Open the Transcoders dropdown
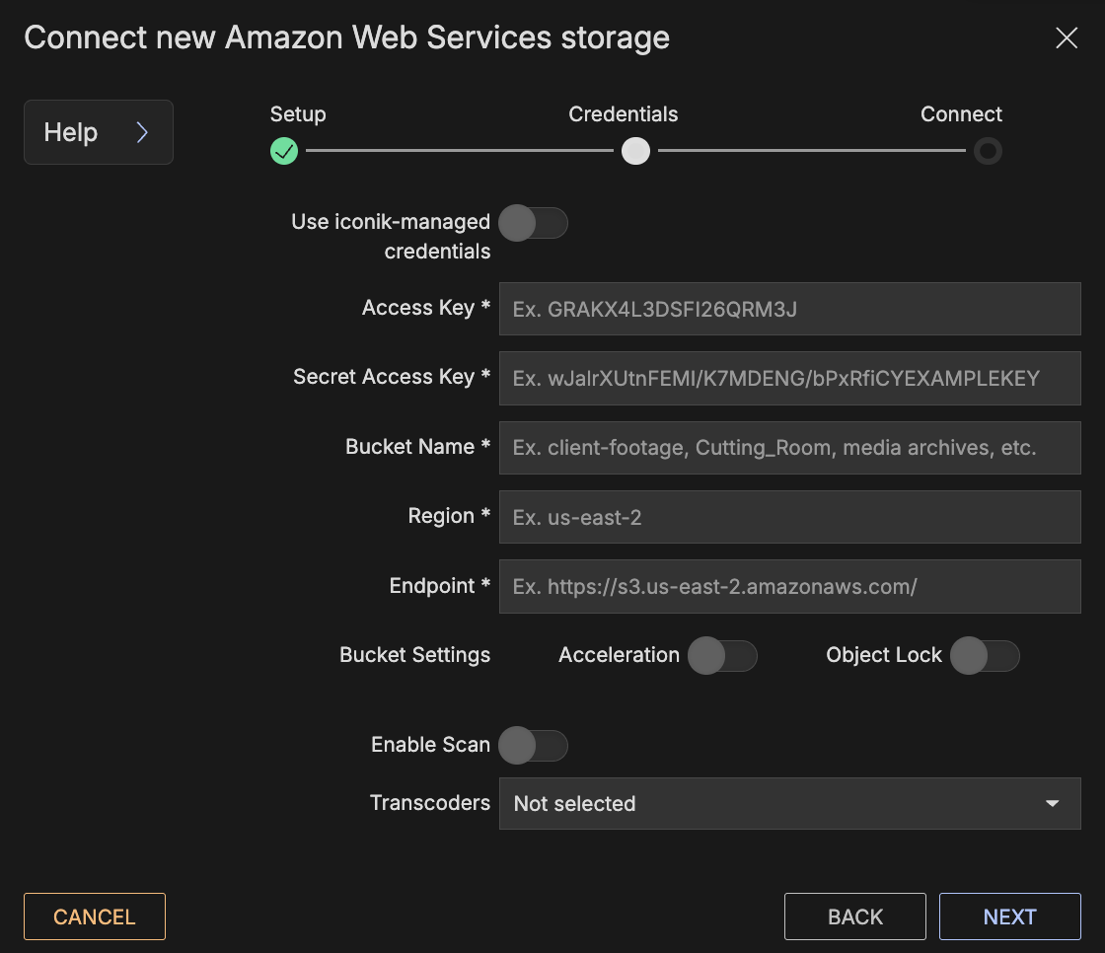1105x953 pixels. click(x=770, y=803)
